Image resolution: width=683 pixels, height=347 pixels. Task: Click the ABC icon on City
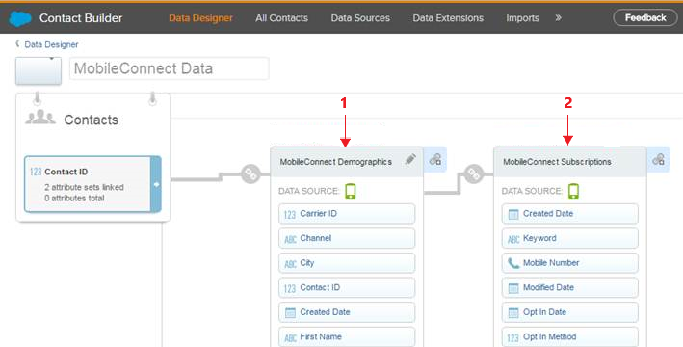tap(290, 264)
